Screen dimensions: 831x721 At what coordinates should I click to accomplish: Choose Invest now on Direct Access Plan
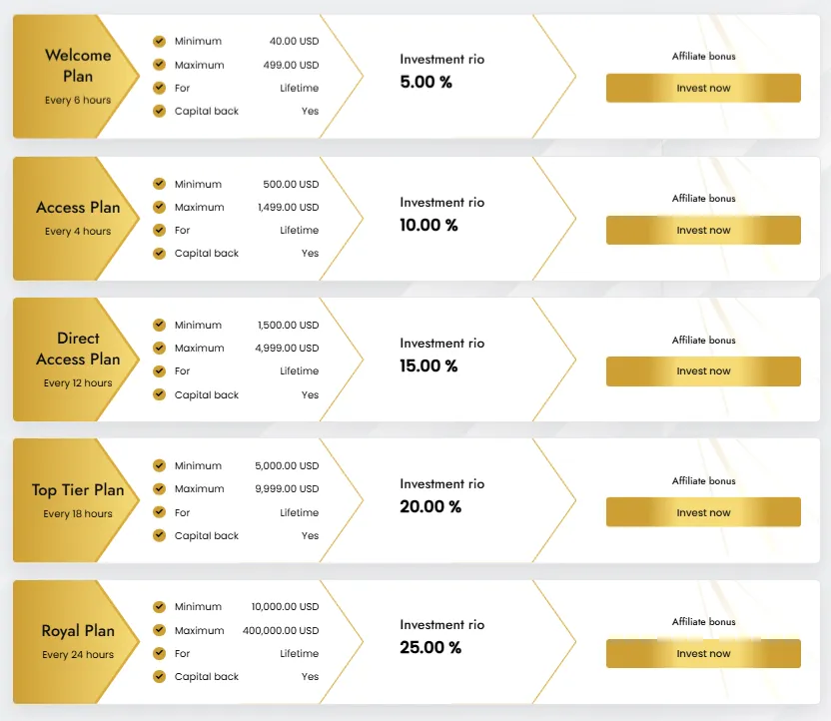[x=703, y=371]
